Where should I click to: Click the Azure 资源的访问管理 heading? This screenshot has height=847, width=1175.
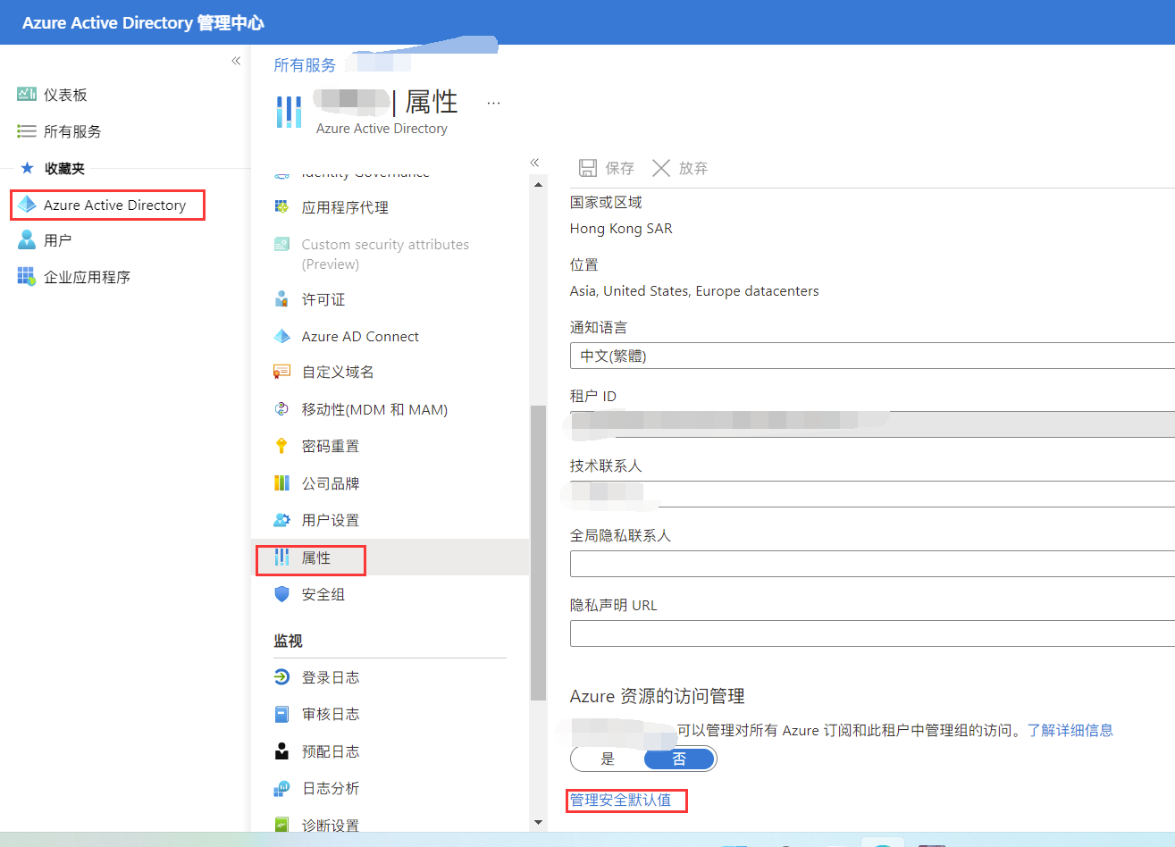(658, 696)
